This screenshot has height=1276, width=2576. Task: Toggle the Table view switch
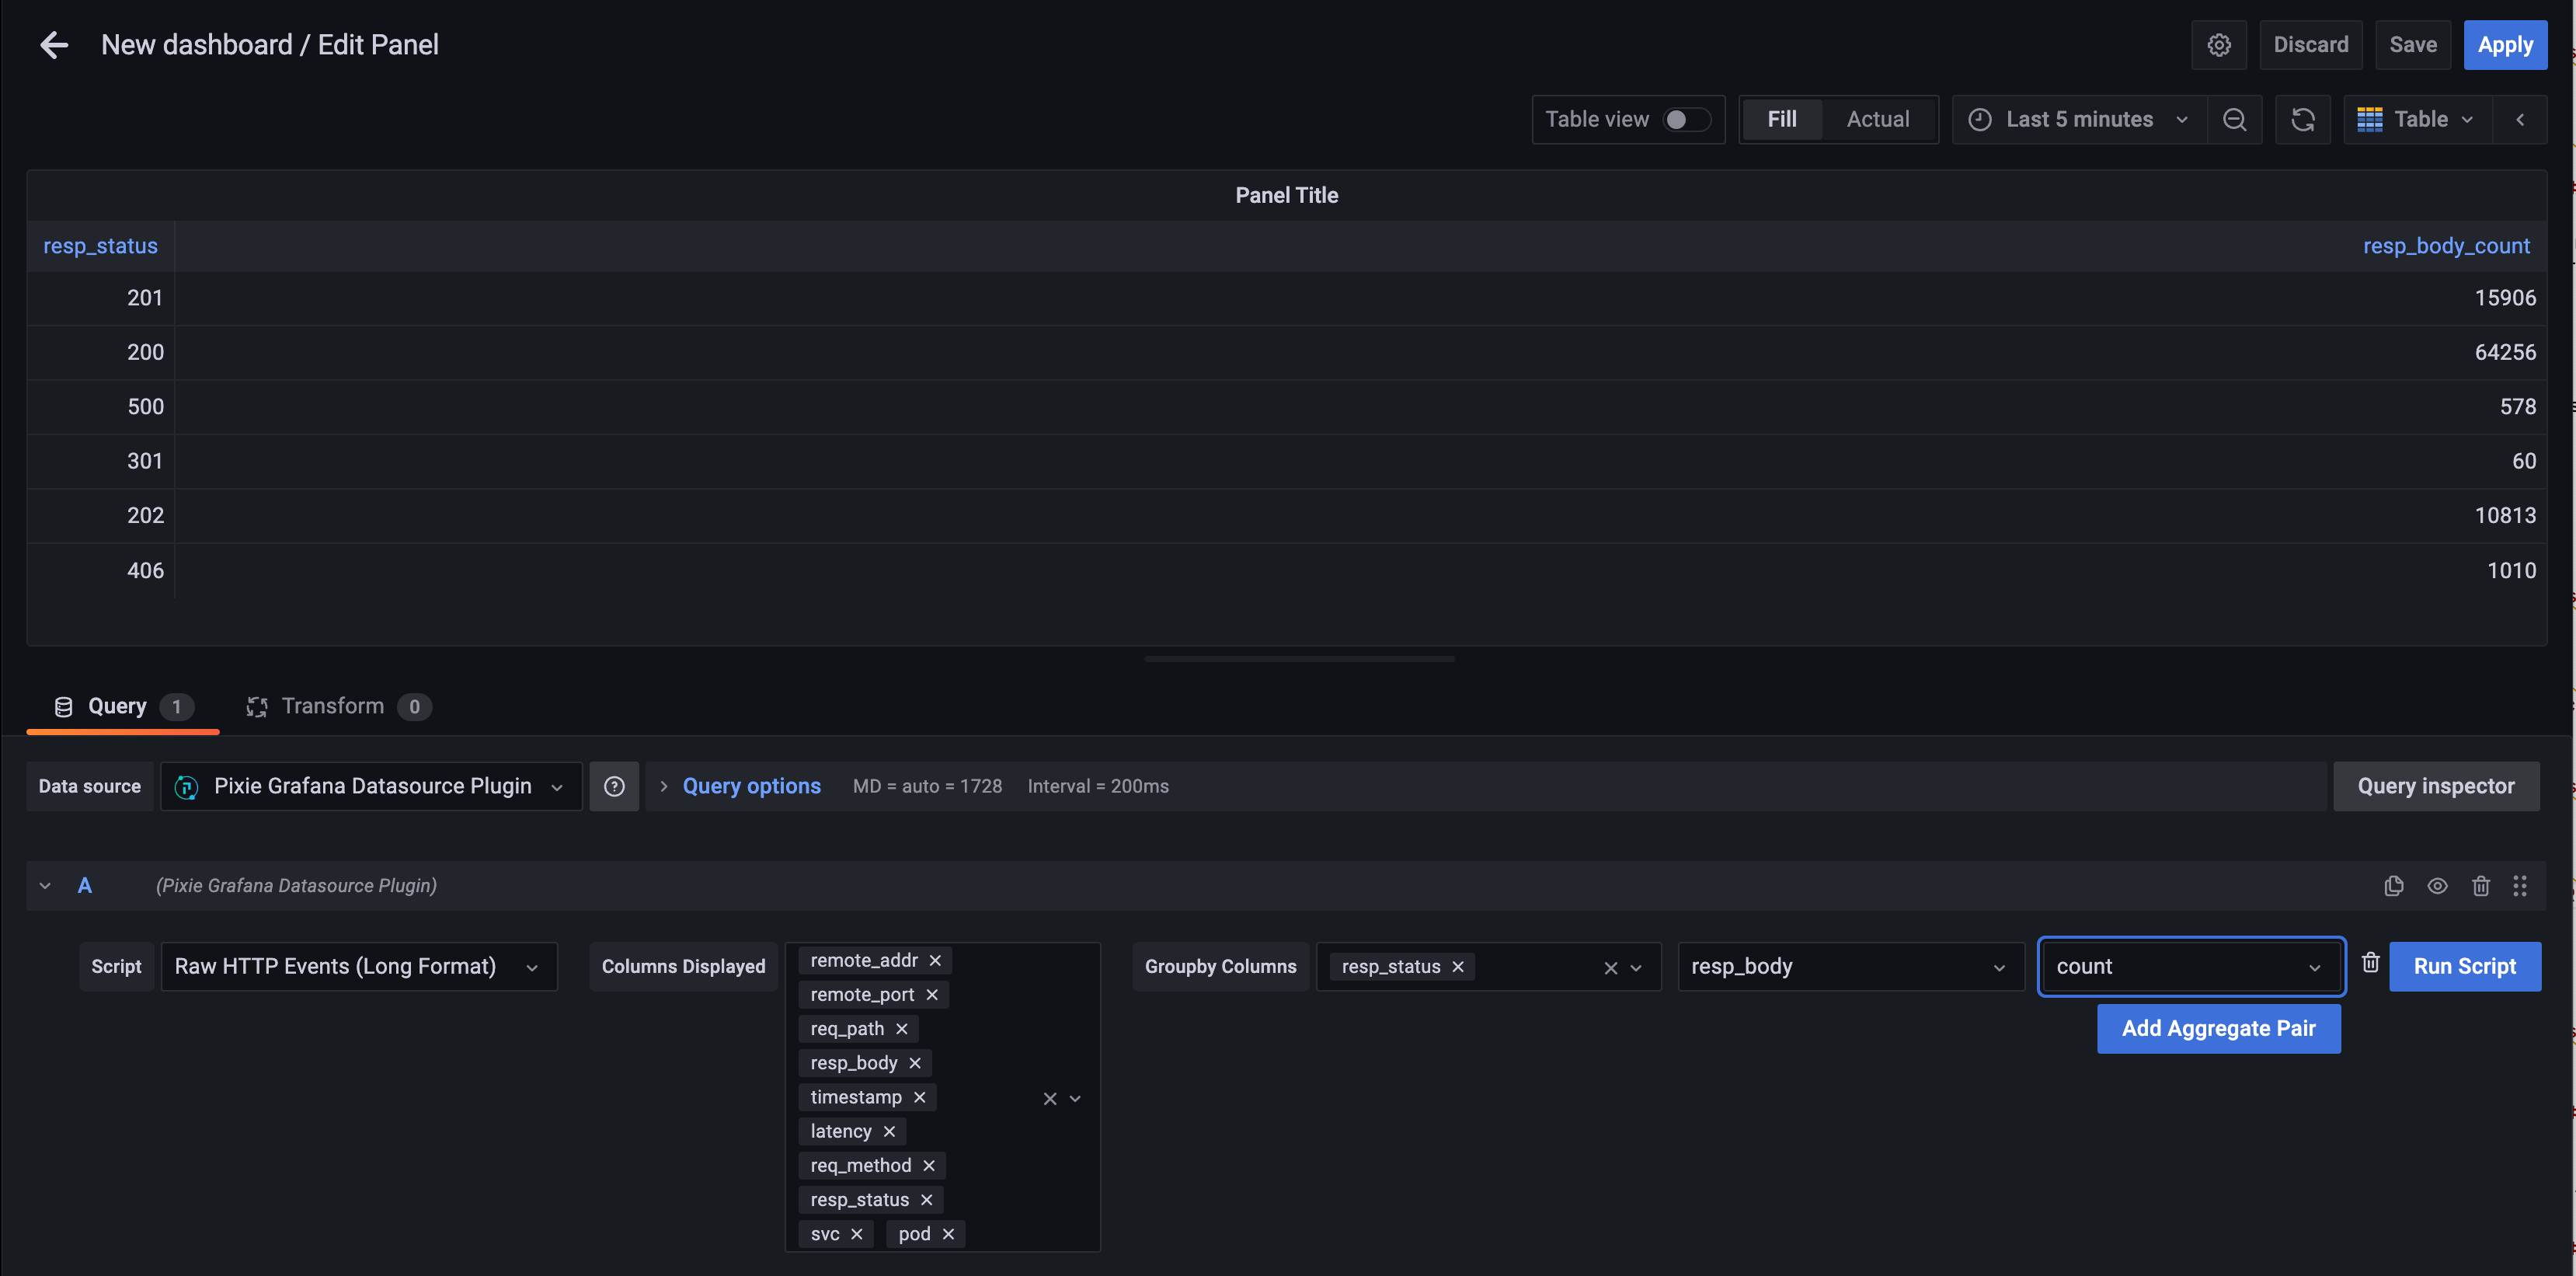pos(1686,120)
